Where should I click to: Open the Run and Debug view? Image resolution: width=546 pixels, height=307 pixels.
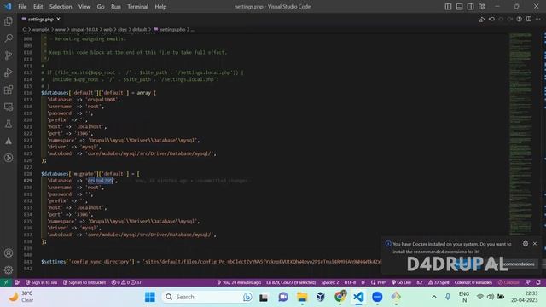pos(9,72)
